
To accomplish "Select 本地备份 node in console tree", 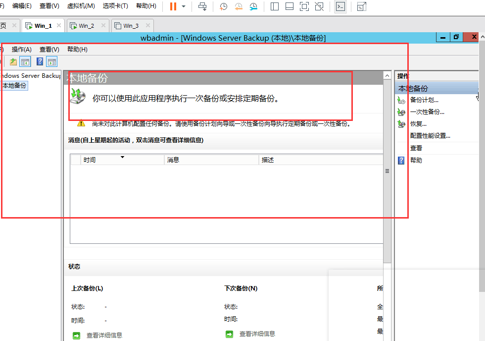I will pos(14,85).
